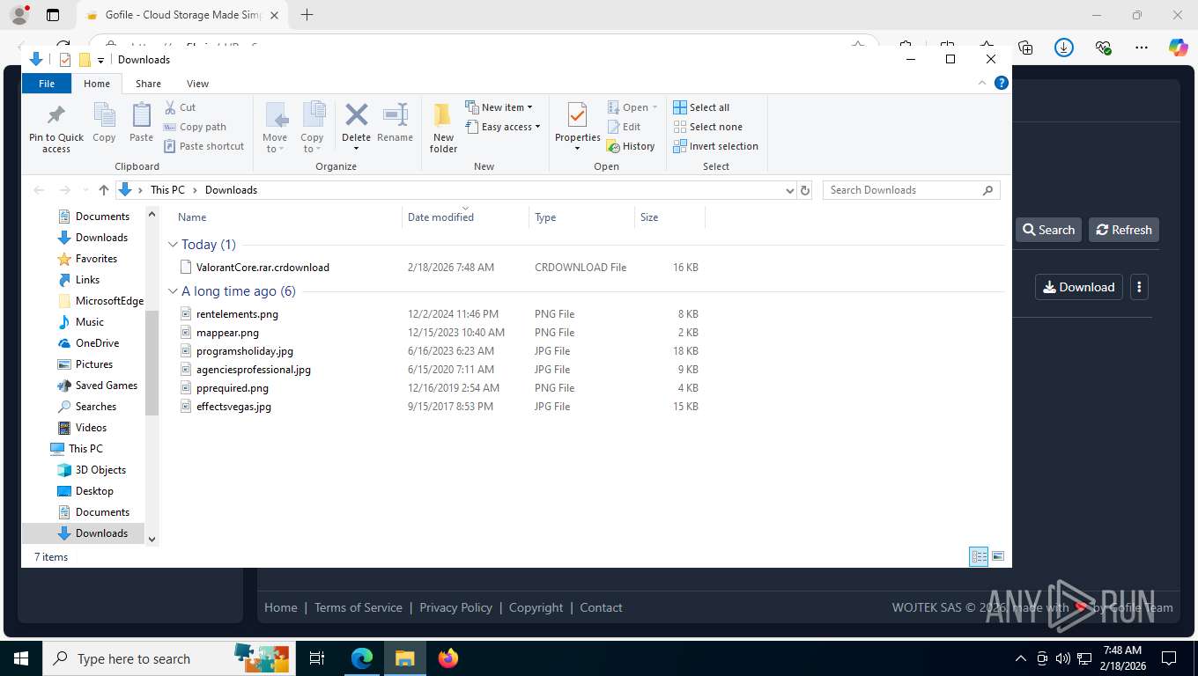Select programsholiday.jpg file
Image resolution: width=1198 pixels, height=676 pixels.
point(245,351)
